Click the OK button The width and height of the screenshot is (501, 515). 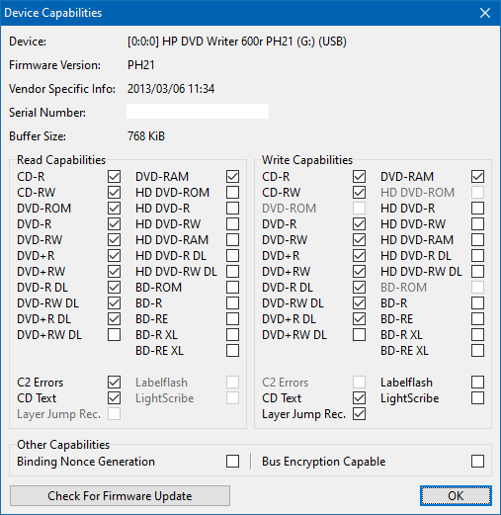click(x=456, y=495)
